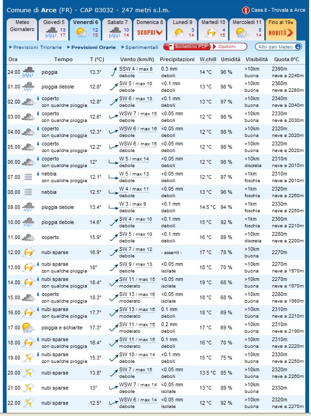Click the cloud icon at 04.00
Viewport: 311px width, 416px height.
(x=28, y=132)
